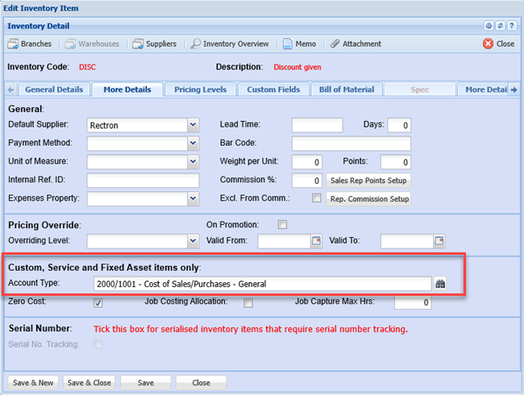This screenshot has width=524, height=395.
Task: Click into the Bar Code field
Action: 351,143
